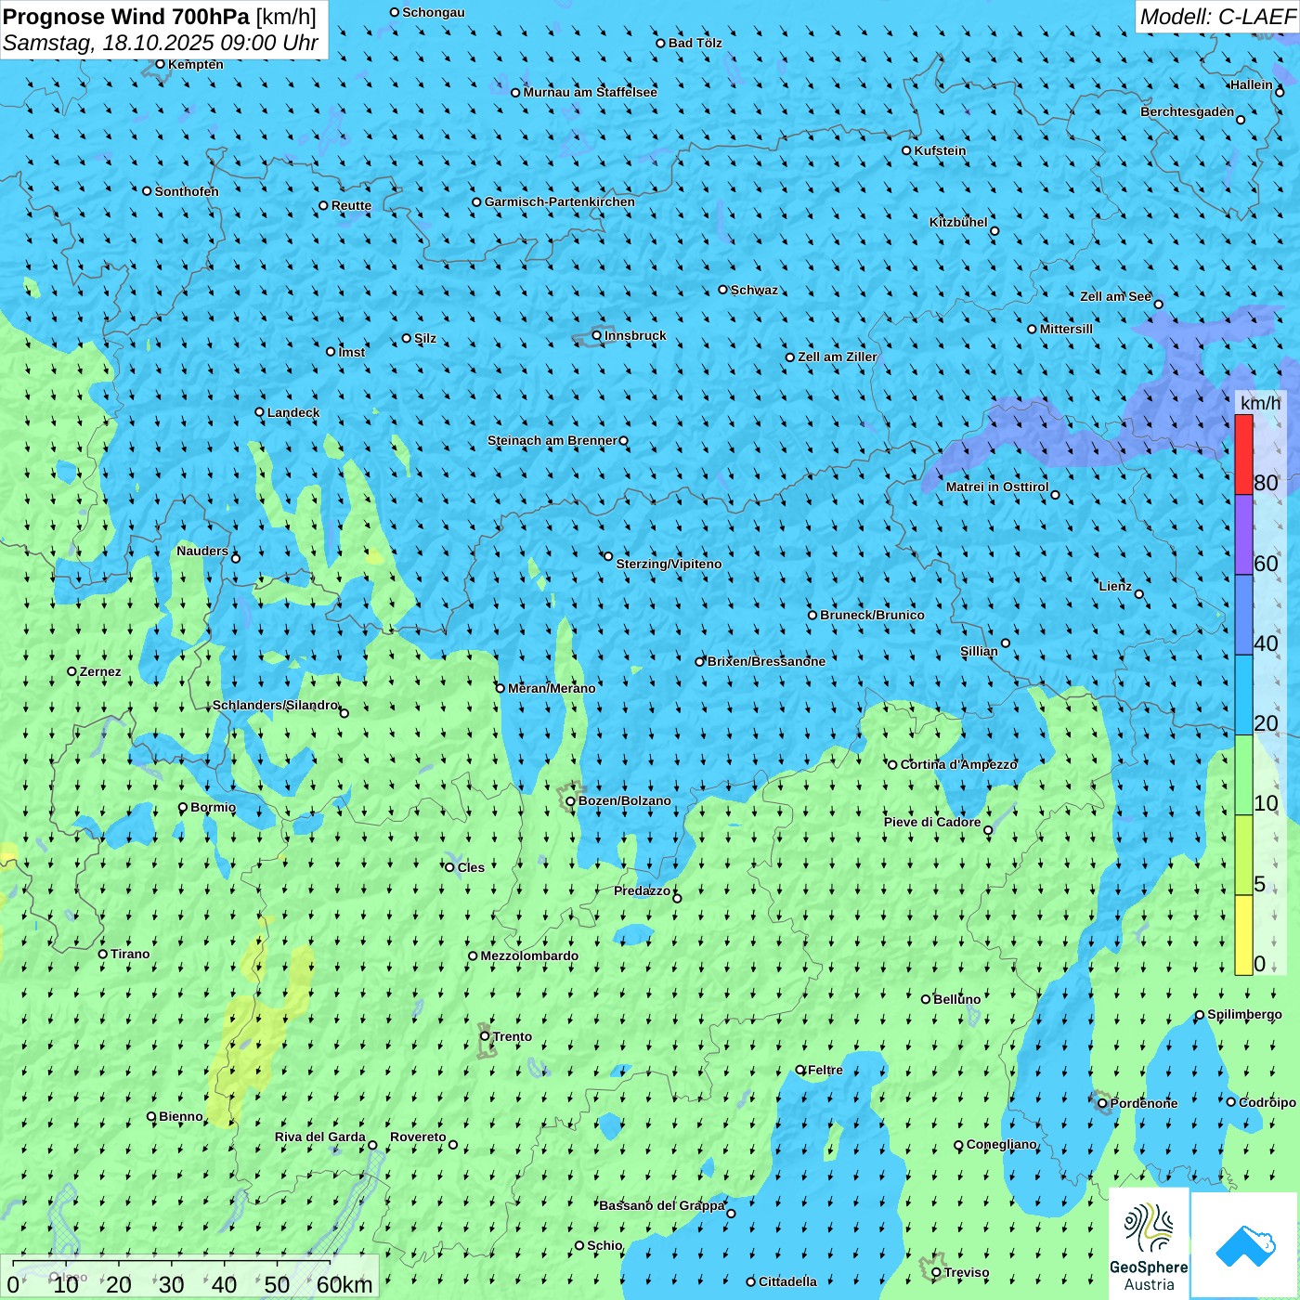
Task: Click the 'Prognose Wind 700hPa [km/h]' title
Action: coord(160,17)
